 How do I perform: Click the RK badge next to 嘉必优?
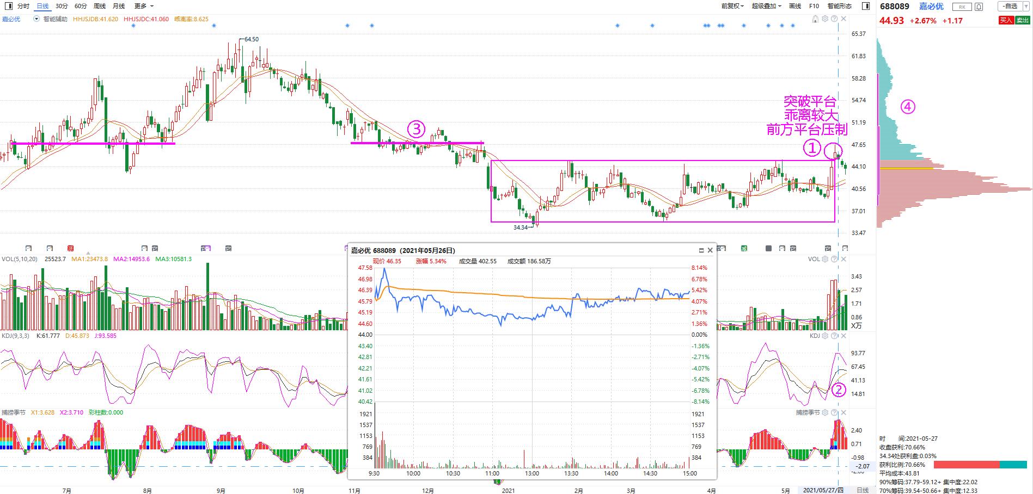(x=962, y=7)
